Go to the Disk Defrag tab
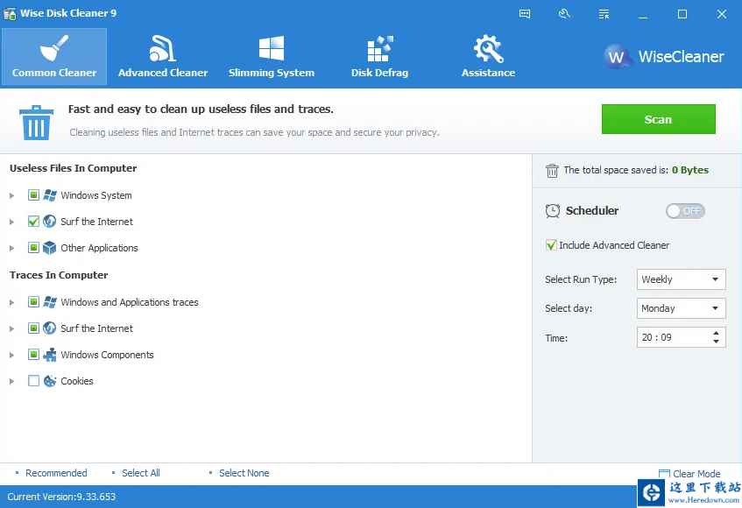Screen dimensions: 742x508 (379, 56)
